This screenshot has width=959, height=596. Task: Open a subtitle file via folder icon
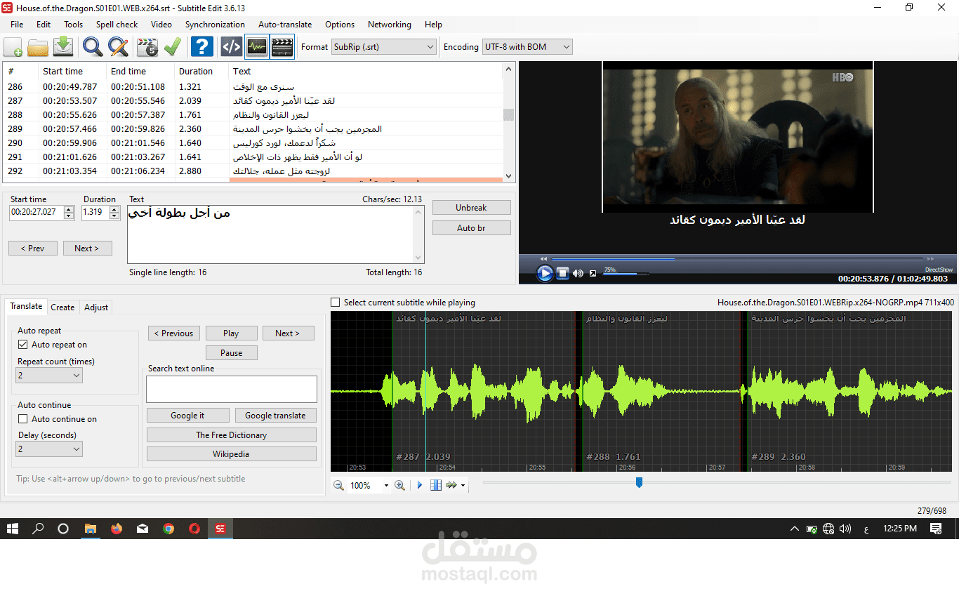click(38, 47)
